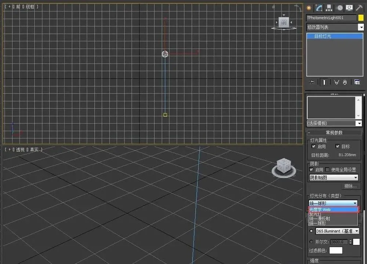Select the 开尔文 Kelvin radio button
This screenshot has width=367, height=264.
[311, 242]
